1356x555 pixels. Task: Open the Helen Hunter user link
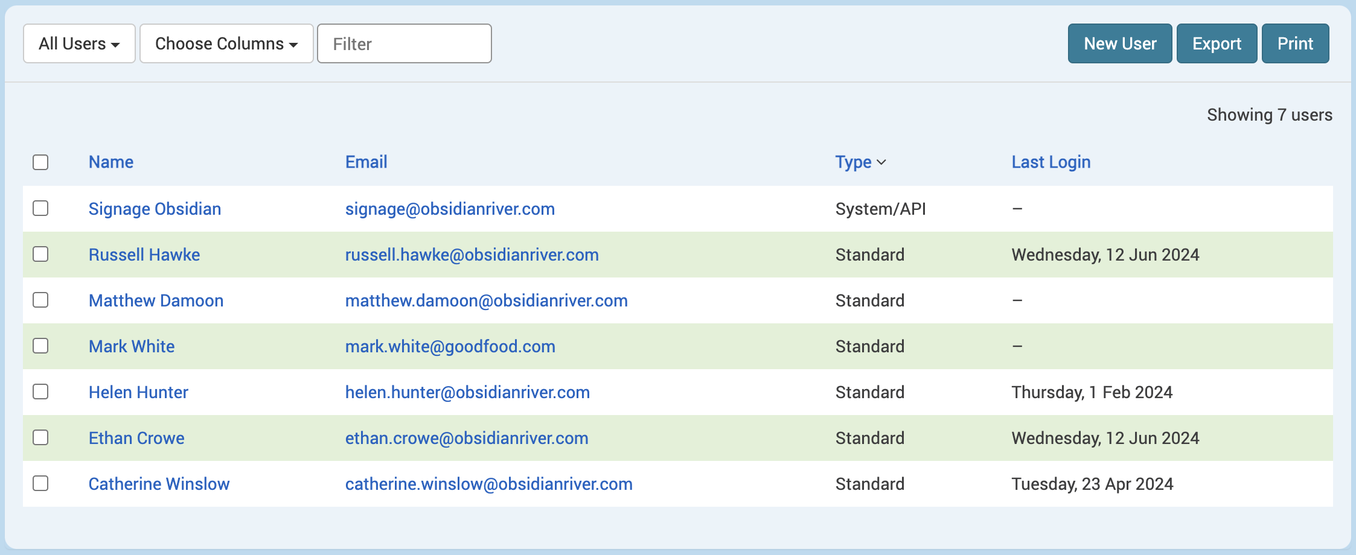138,392
